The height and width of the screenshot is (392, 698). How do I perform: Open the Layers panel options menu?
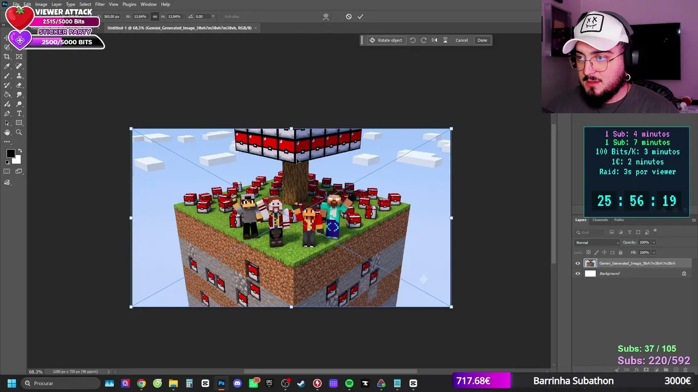(x=694, y=220)
